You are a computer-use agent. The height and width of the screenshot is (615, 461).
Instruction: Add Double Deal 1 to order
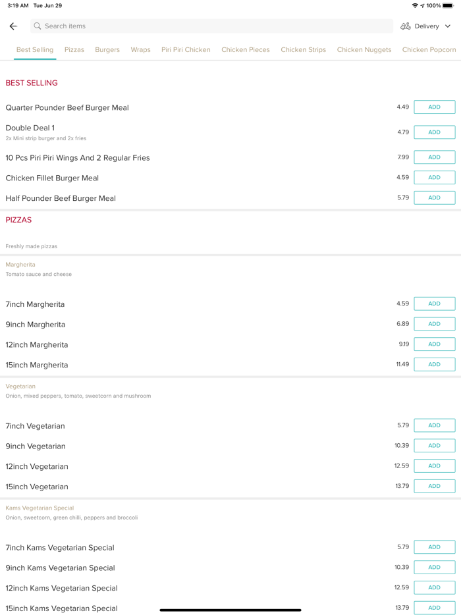click(x=434, y=132)
